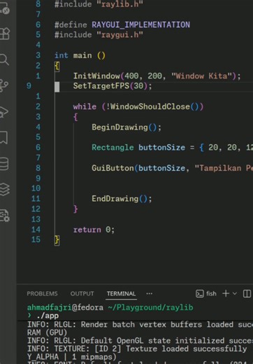Click the #include "raygui.h" line
Viewport: 253px width, 364px height.
pyautogui.click(x=99, y=35)
